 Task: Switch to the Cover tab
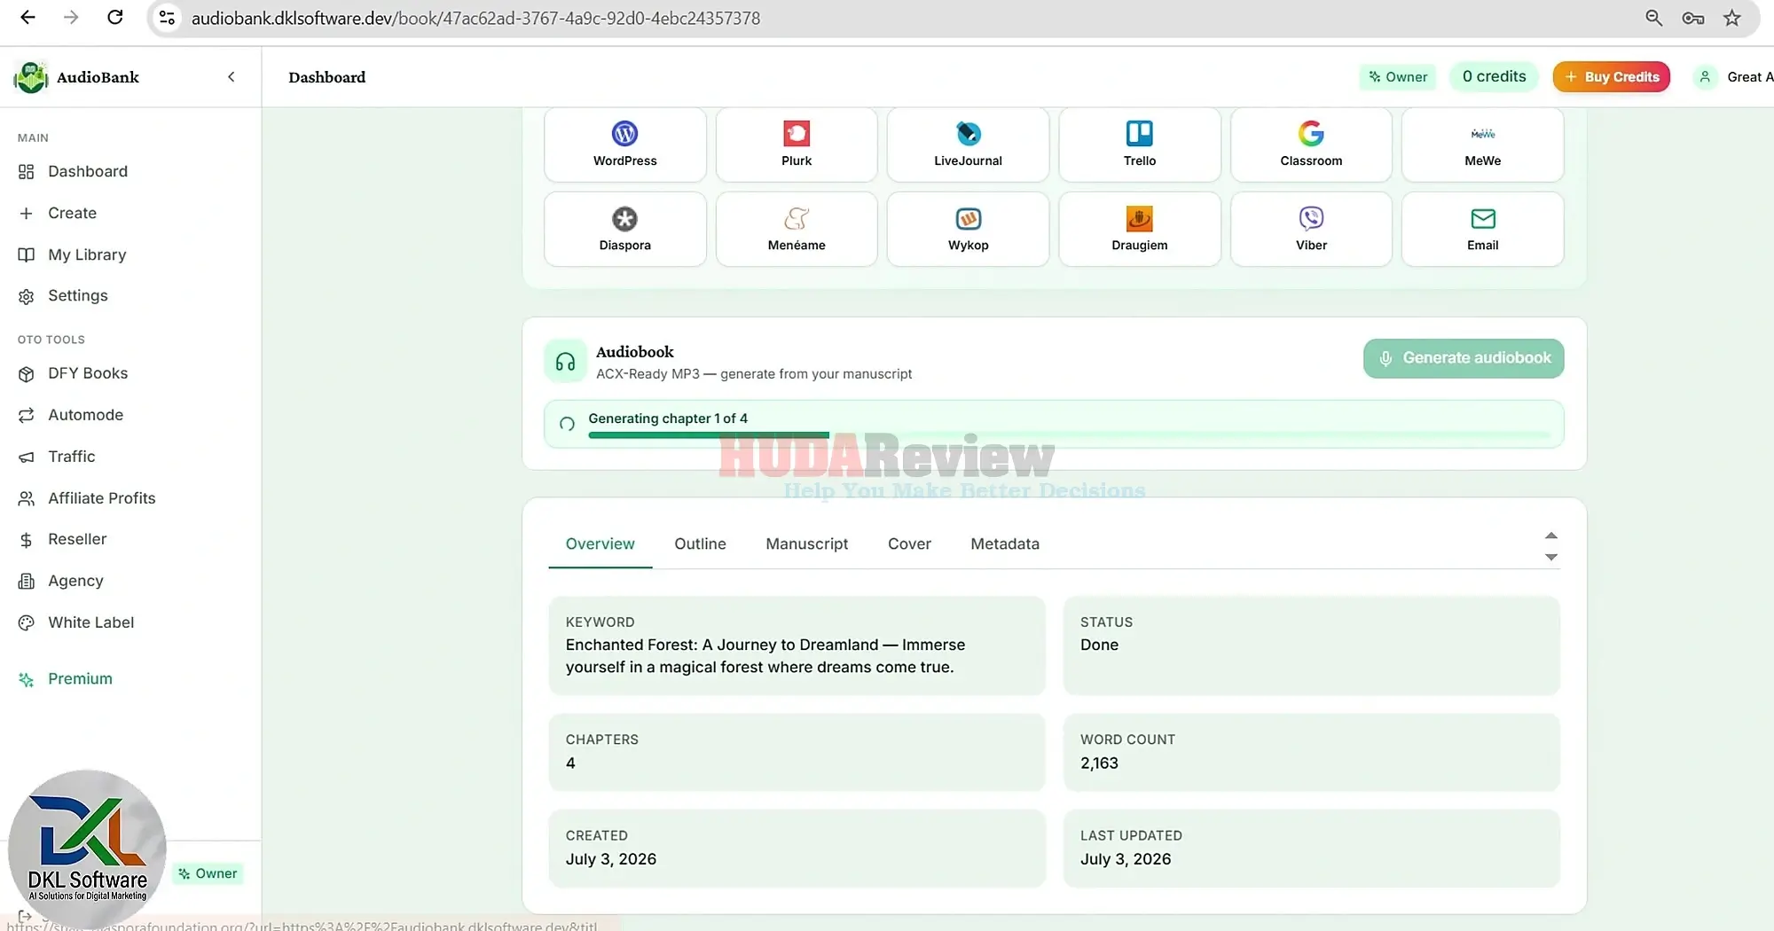point(909,544)
